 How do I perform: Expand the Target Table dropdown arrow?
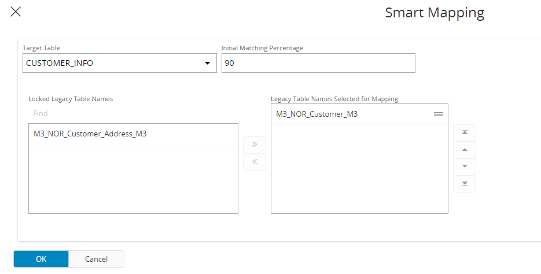[207, 64]
